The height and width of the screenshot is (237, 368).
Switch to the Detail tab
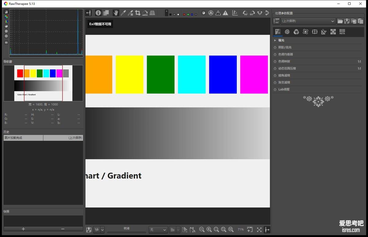tap(287, 32)
